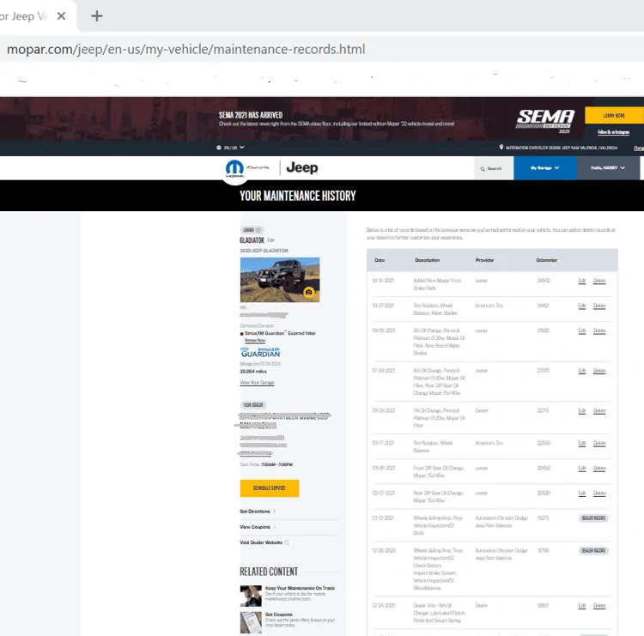The height and width of the screenshot is (636, 644).
Task: Close the Jeep browser tab
Action: pyautogui.click(x=61, y=16)
